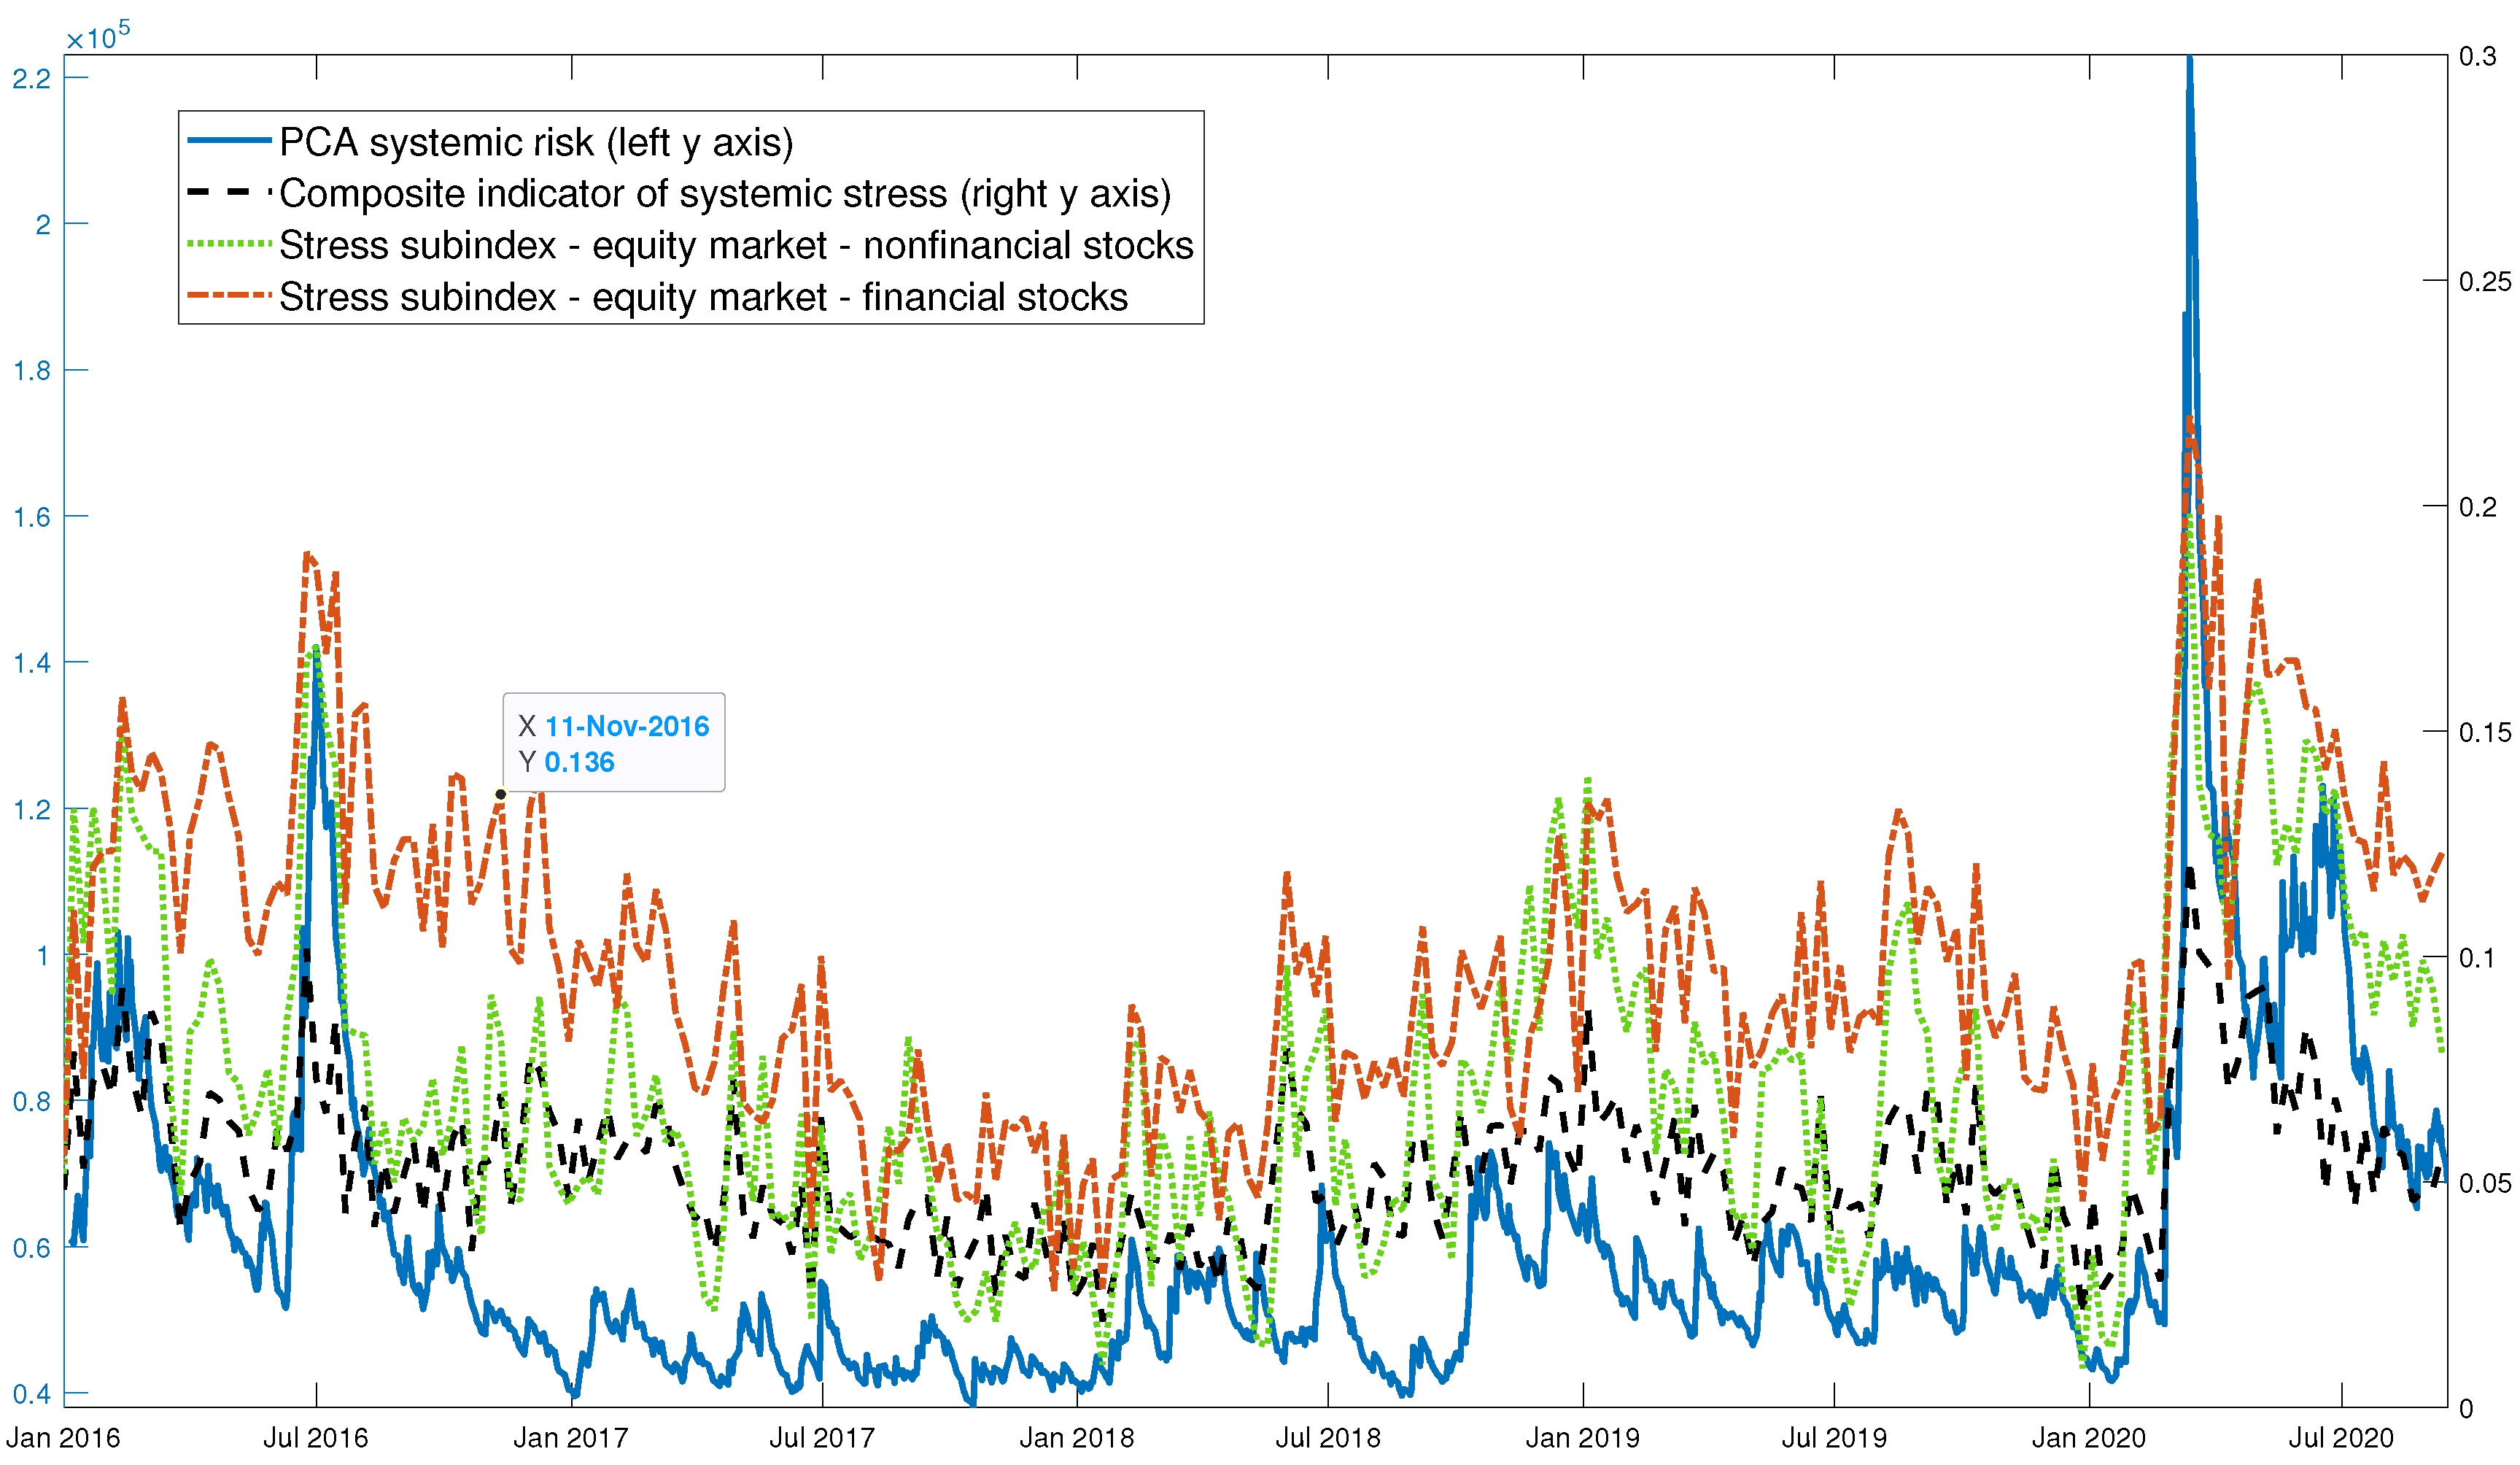Screen dimensions: 2520x1465
Task: Click the Jul 2018 x-axis label
Action: [1327, 1438]
